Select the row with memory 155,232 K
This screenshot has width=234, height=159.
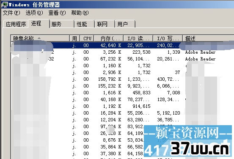point(122,86)
